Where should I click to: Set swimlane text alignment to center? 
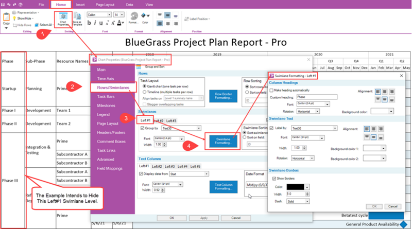tap(373, 129)
